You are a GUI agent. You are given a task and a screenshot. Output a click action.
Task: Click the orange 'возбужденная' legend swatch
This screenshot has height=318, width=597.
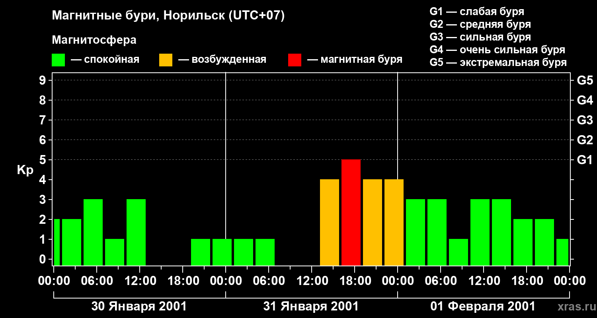pos(166,60)
